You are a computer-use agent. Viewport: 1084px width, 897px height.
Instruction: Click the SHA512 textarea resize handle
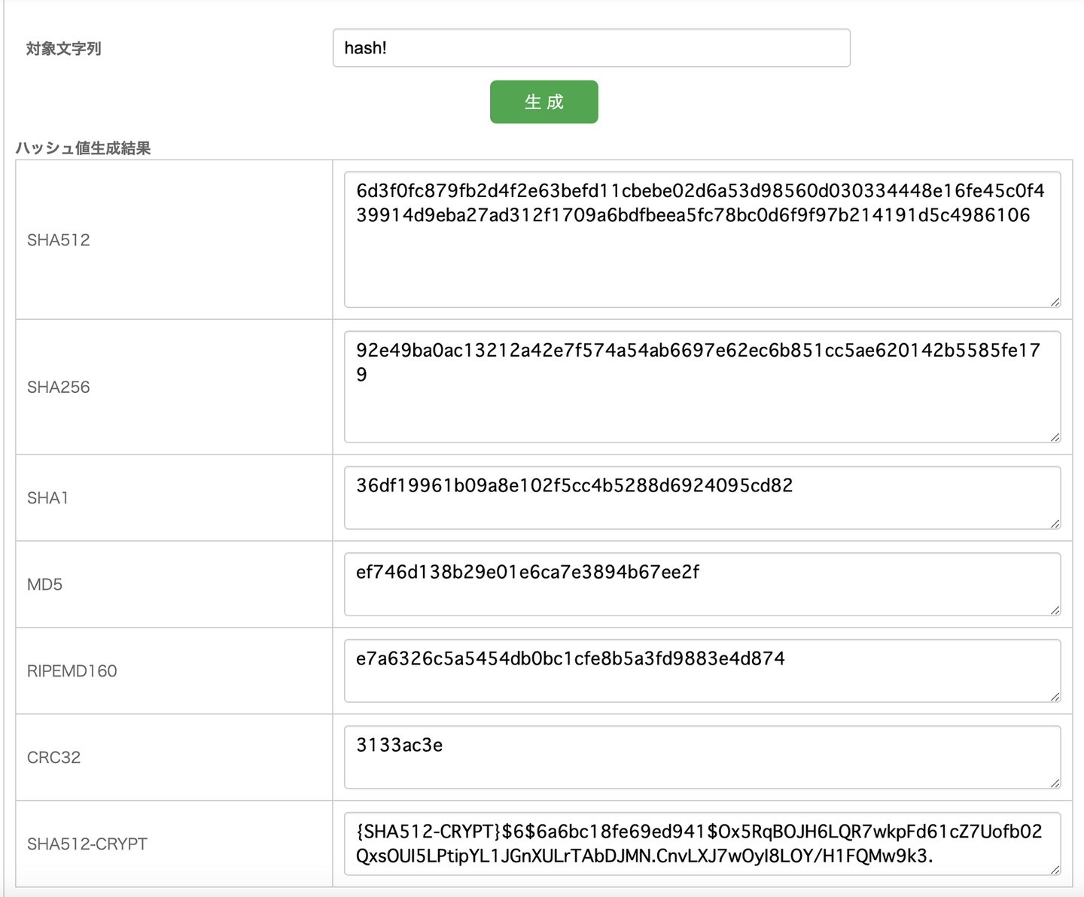tap(1055, 302)
